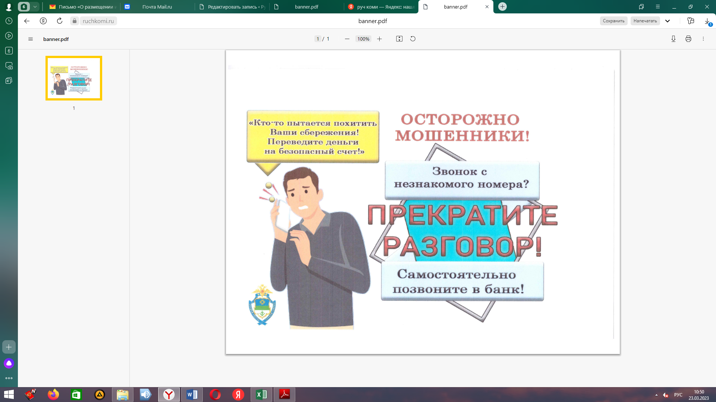Open the video play icon in sidebar
This screenshot has height=402, width=716.
click(9, 36)
